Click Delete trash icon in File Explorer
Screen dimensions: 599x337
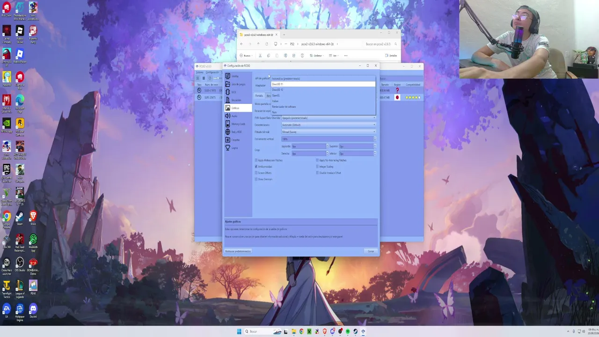tap(302, 56)
